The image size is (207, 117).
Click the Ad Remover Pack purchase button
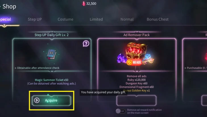[x=136, y=100]
